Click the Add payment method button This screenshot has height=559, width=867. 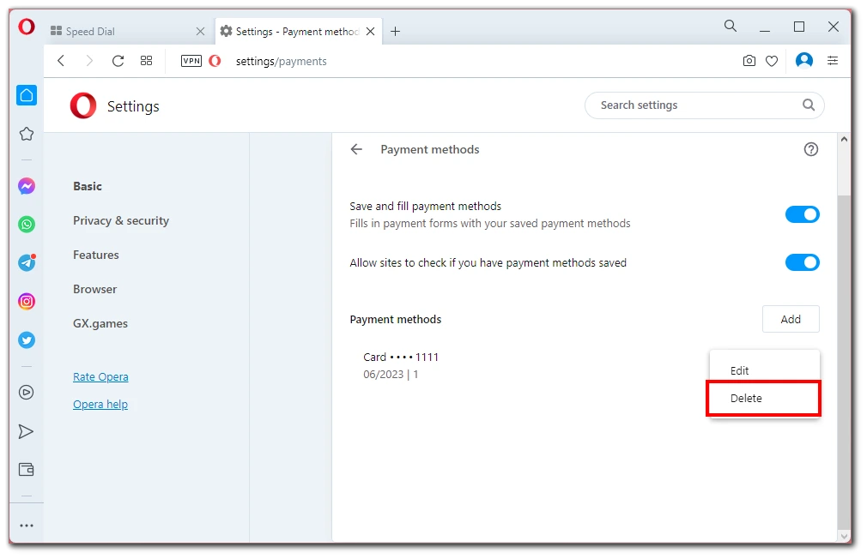point(791,319)
